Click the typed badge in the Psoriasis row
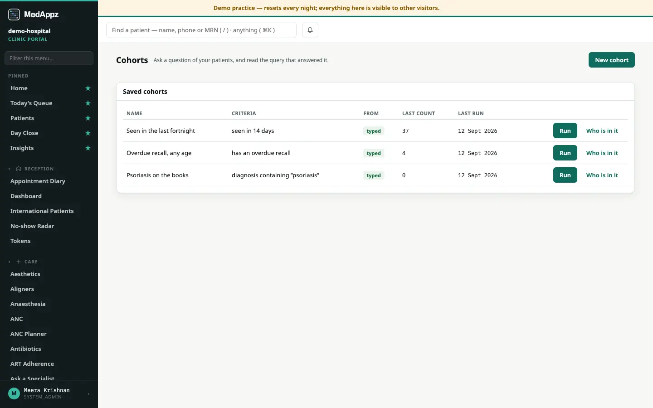Image resolution: width=653 pixels, height=408 pixels. (374, 175)
